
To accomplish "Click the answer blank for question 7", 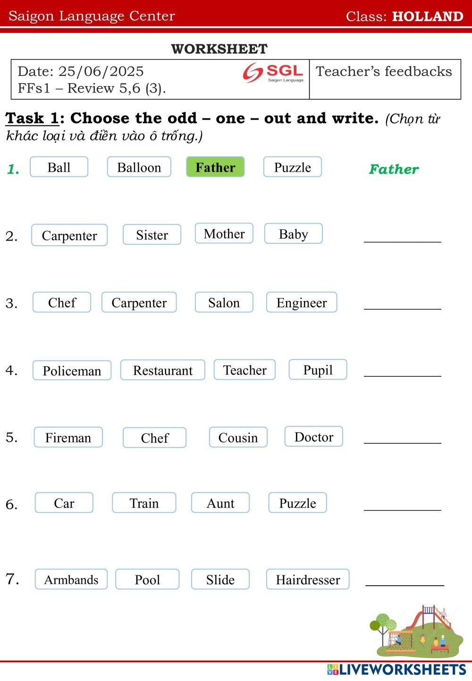I will click(x=405, y=579).
